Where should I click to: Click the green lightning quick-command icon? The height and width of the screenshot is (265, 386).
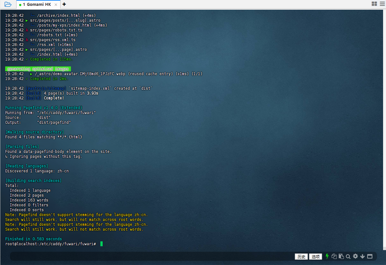point(327,256)
